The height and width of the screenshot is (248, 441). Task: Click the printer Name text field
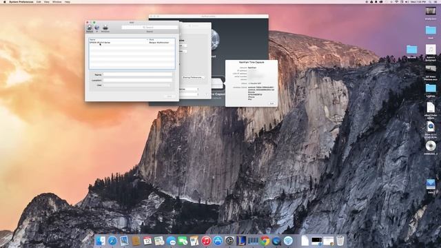pos(138,74)
